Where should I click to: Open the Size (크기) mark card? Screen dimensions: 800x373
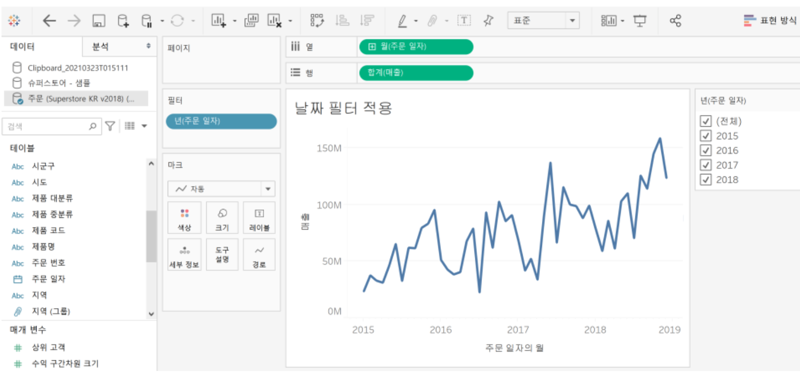click(x=222, y=218)
